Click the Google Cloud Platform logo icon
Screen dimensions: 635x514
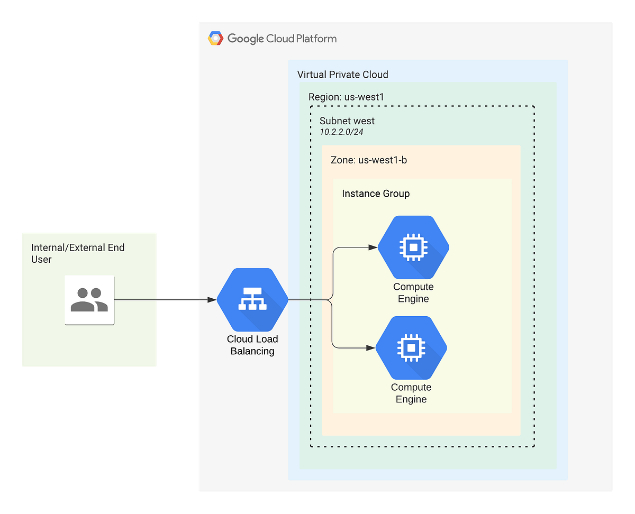(x=215, y=38)
